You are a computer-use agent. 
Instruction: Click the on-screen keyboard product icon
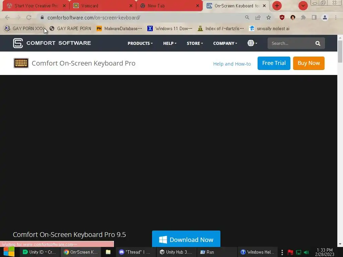[21, 63]
